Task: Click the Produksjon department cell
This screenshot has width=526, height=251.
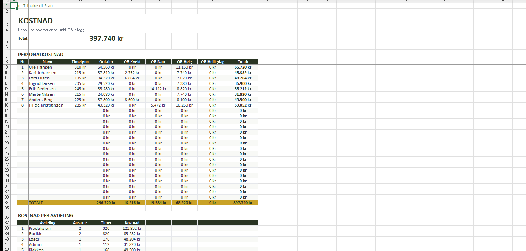Action: pyautogui.click(x=40, y=228)
